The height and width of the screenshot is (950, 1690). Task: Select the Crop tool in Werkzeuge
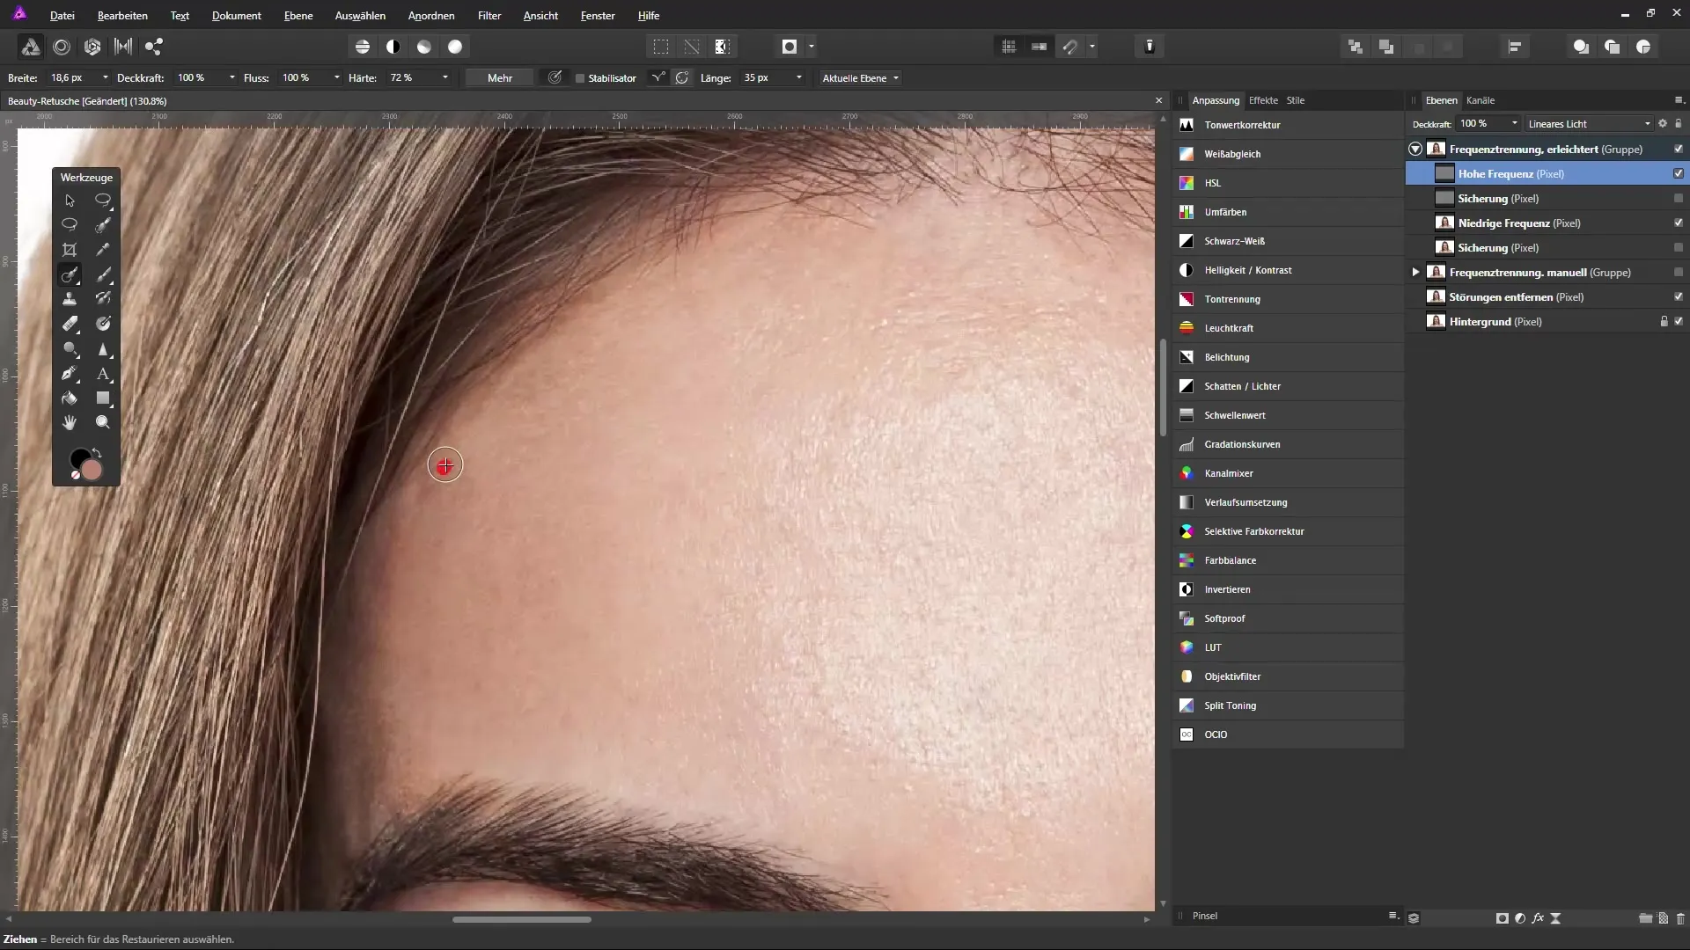70,250
